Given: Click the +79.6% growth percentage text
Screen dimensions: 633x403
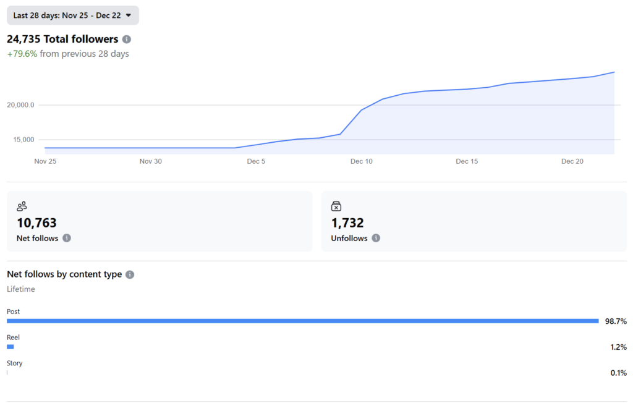Looking at the screenshot, I should tap(22, 54).
